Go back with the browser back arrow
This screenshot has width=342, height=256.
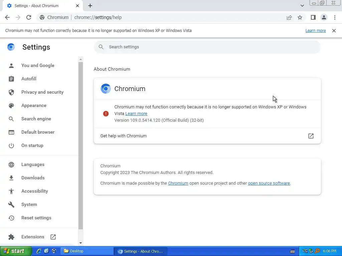(7, 17)
